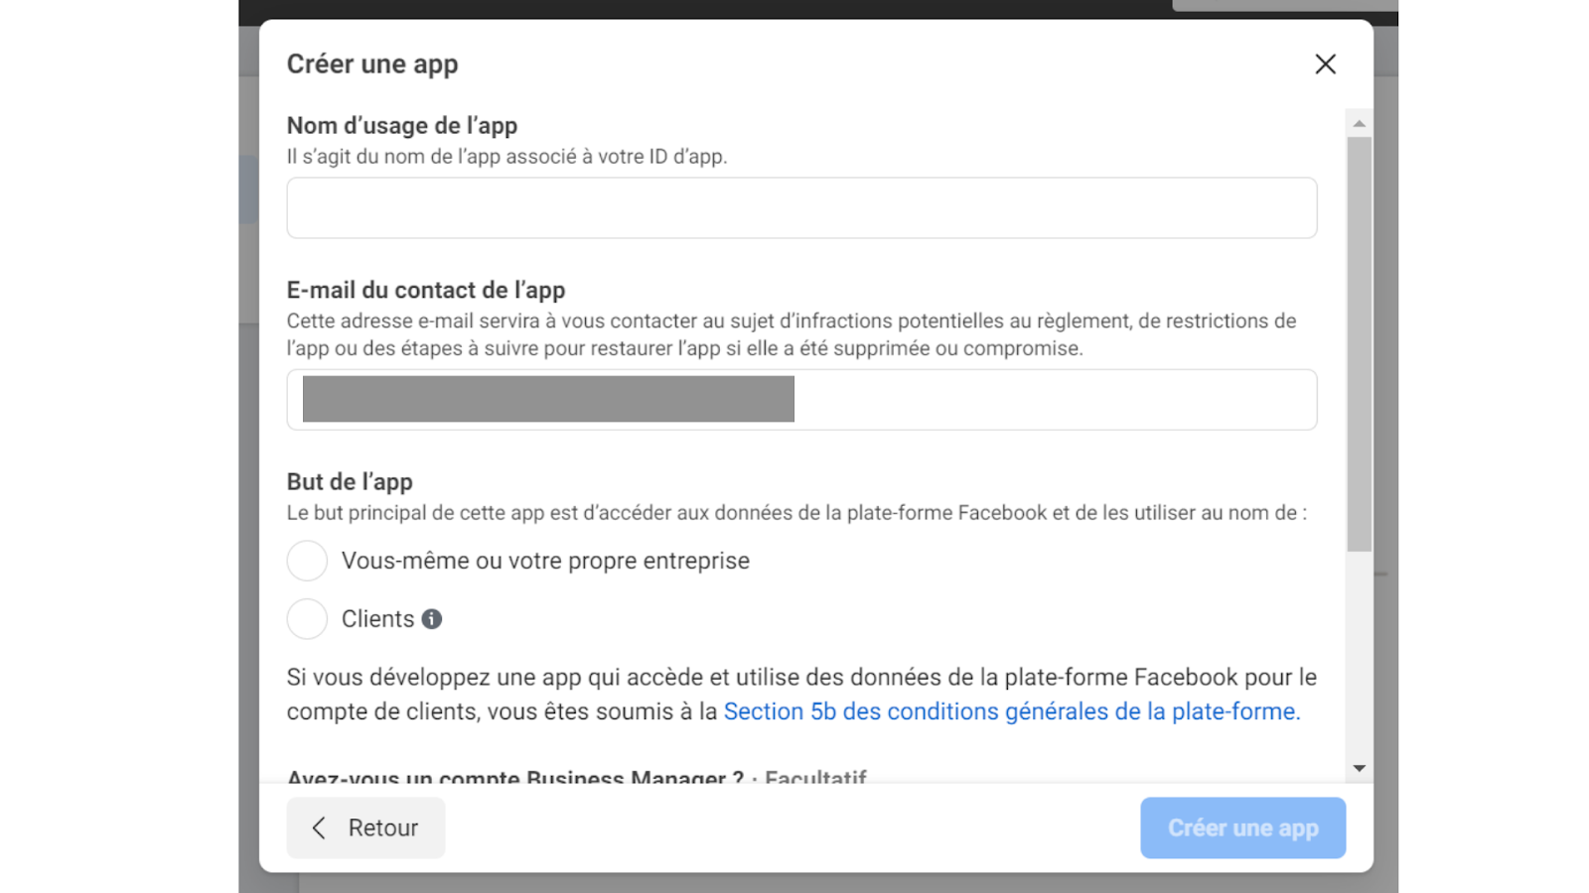Click the "Créer une app" submit button
This screenshot has width=1589, height=893.
click(1242, 828)
